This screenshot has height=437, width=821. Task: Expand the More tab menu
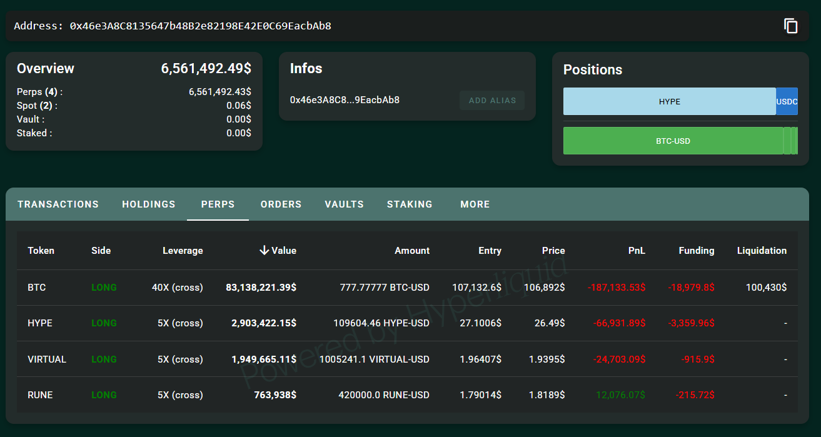475,204
